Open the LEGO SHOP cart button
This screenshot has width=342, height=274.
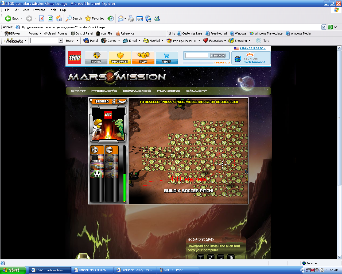(x=167, y=58)
